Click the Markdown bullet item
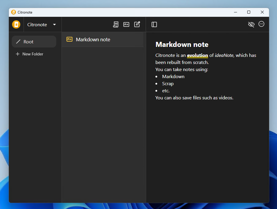 [173, 76]
